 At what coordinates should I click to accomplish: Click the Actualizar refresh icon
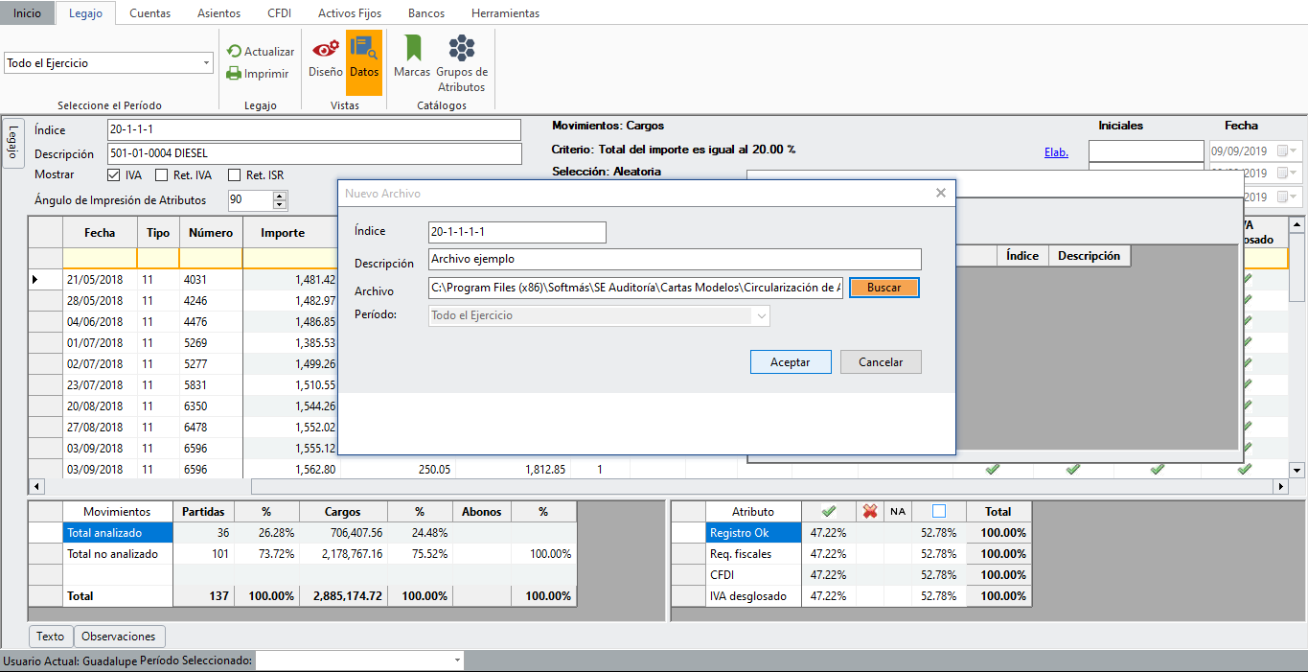234,52
